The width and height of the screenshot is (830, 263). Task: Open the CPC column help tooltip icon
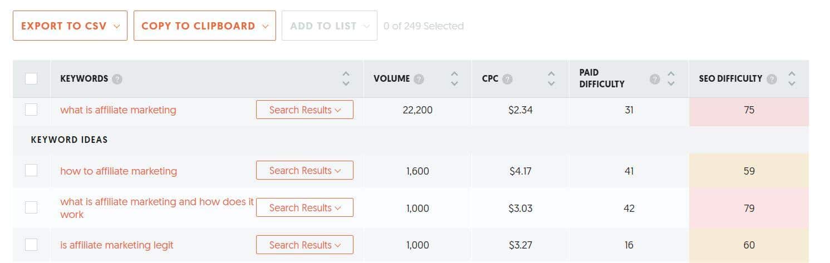coord(507,79)
